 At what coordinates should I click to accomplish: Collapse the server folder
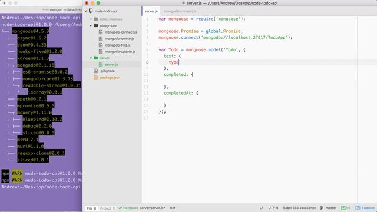[x=91, y=58]
